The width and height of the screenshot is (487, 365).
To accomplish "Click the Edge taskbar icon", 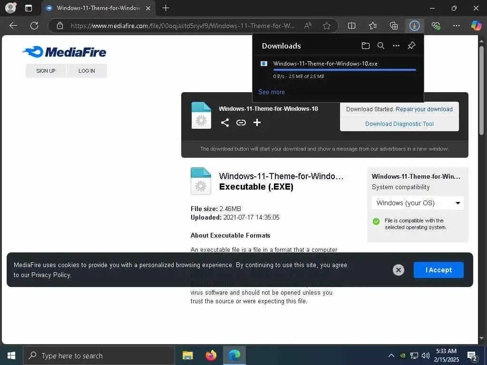I will (234, 355).
